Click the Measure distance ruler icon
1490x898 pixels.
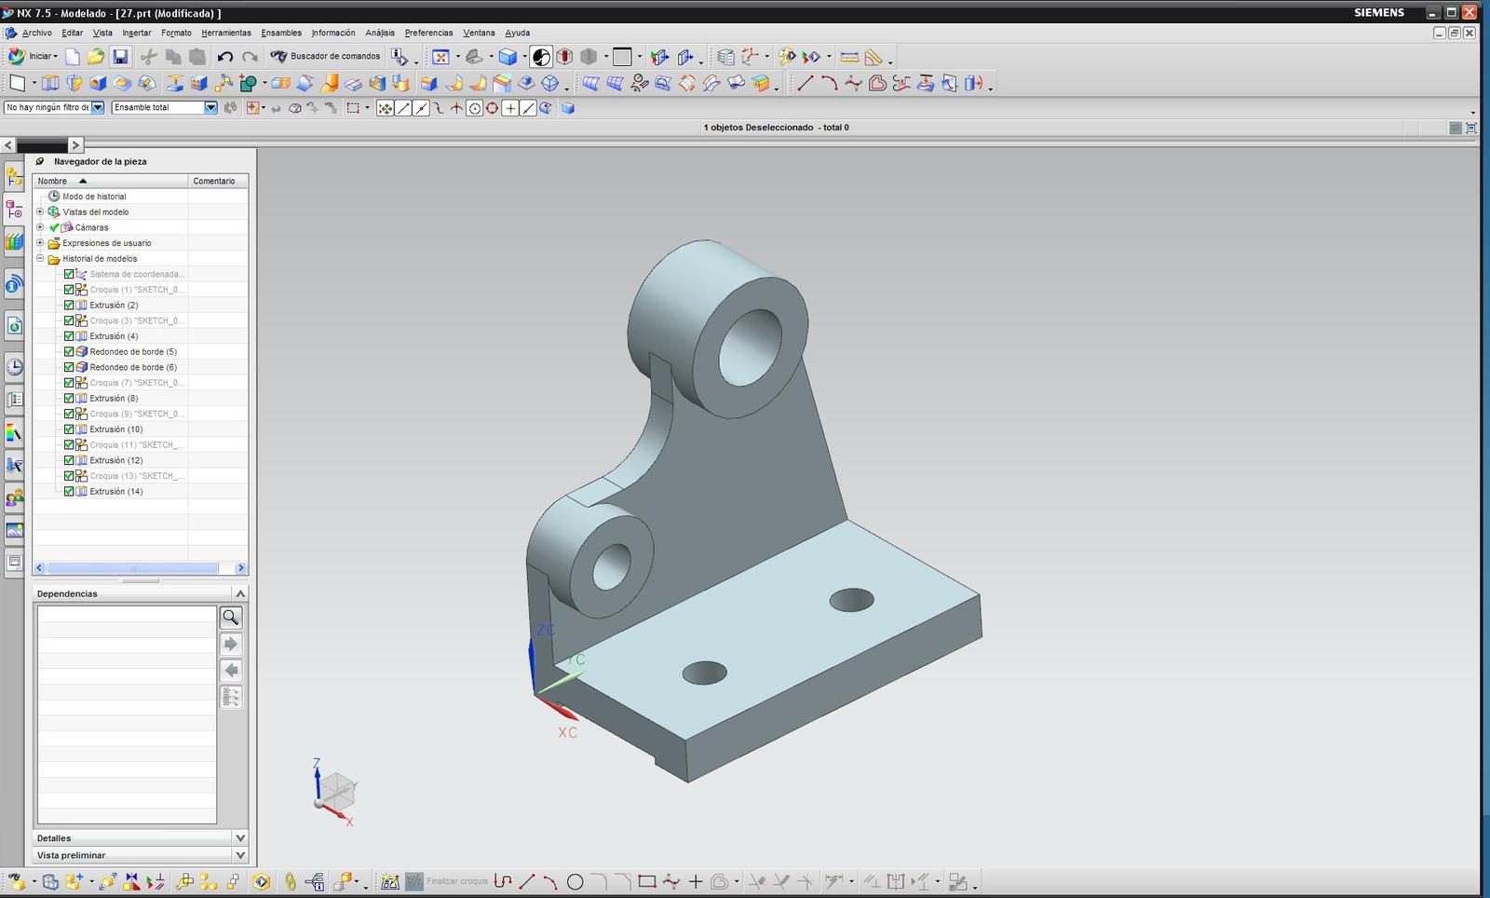coord(849,57)
